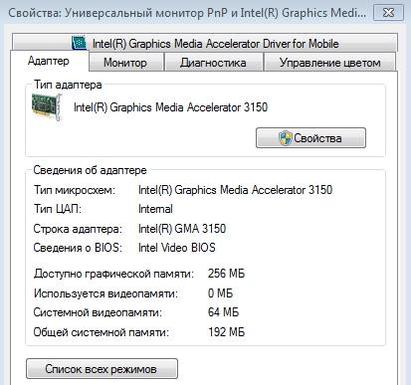Click the Тип адаптера group heading

coord(68,85)
